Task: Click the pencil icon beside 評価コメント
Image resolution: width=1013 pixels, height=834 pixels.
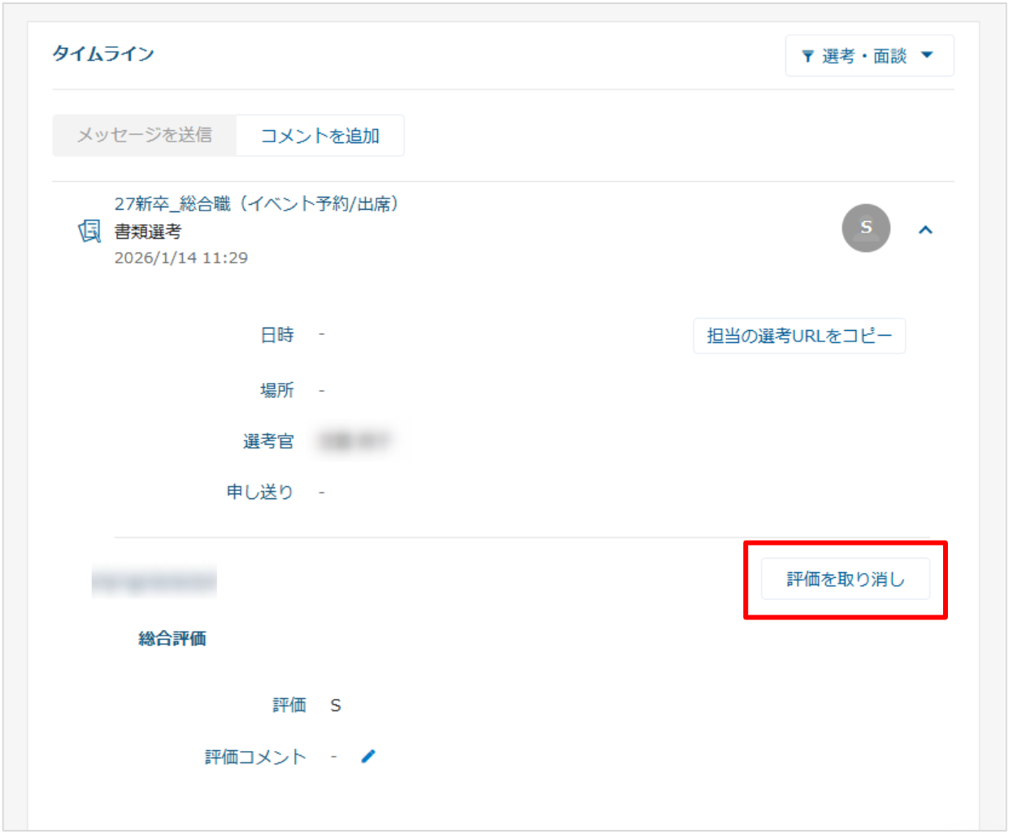Action: (x=368, y=757)
